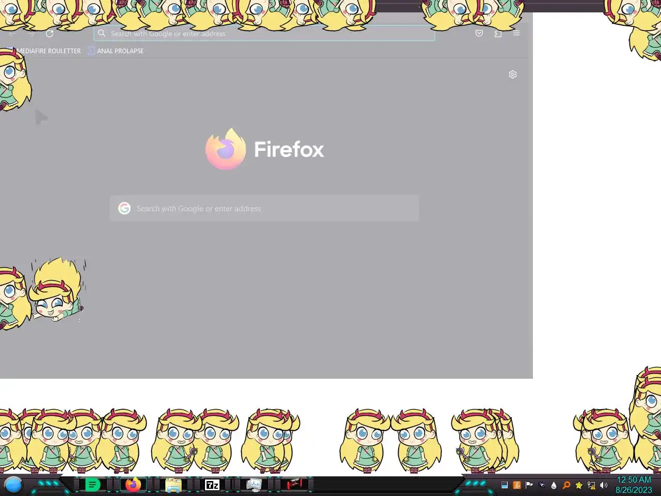The image size is (661, 496).
Task: Open the red-icon app on the taskbar
Action: [x=294, y=485]
